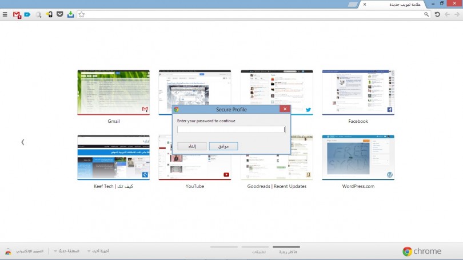This screenshot has width=463, height=260.
Task: Close the new tab using its X
Action: click(x=365, y=5)
